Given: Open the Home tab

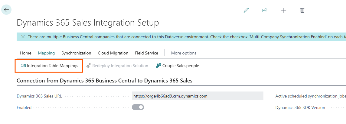Looking at the screenshot, I should (x=26, y=53).
